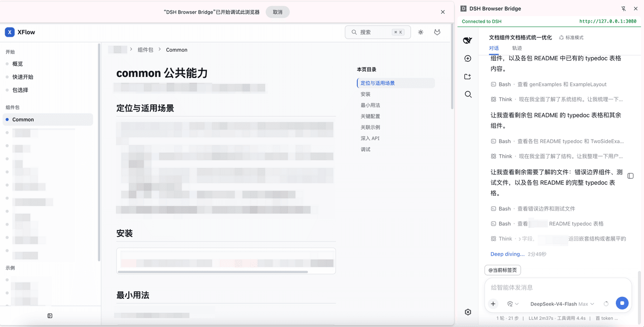The height and width of the screenshot is (327, 644).
Task: Click the Common breadcrumb item
Action: pyautogui.click(x=177, y=50)
